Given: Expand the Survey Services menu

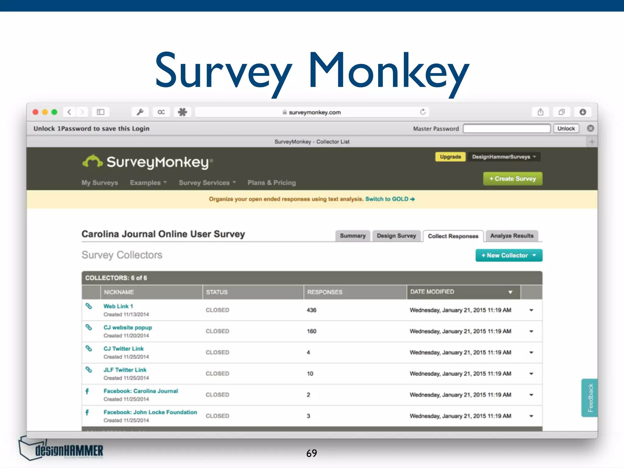Looking at the screenshot, I should point(207,183).
